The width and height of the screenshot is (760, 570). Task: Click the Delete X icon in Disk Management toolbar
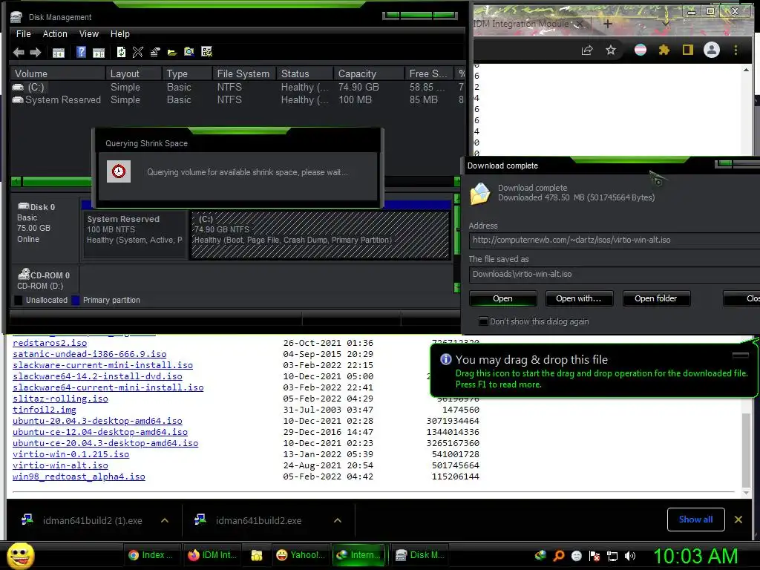pyautogui.click(x=137, y=52)
